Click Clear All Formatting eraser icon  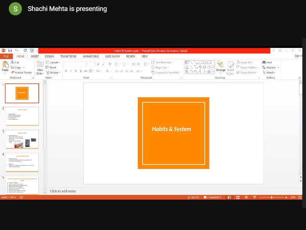(110, 64)
